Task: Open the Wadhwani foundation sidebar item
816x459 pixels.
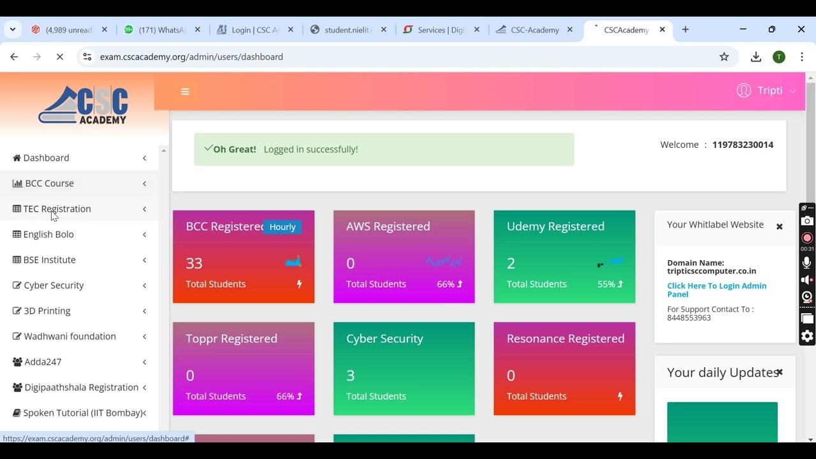Action: point(79,336)
